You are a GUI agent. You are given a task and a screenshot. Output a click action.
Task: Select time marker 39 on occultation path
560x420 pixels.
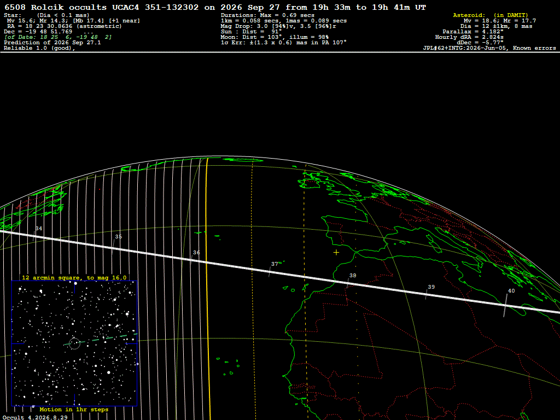coord(431,287)
